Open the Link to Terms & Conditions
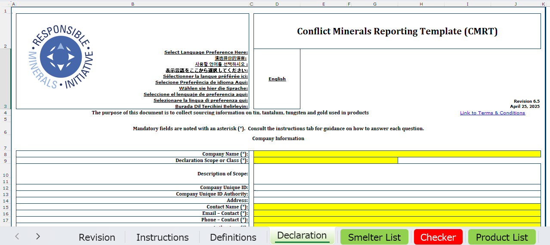550x245 pixels. (x=492, y=113)
